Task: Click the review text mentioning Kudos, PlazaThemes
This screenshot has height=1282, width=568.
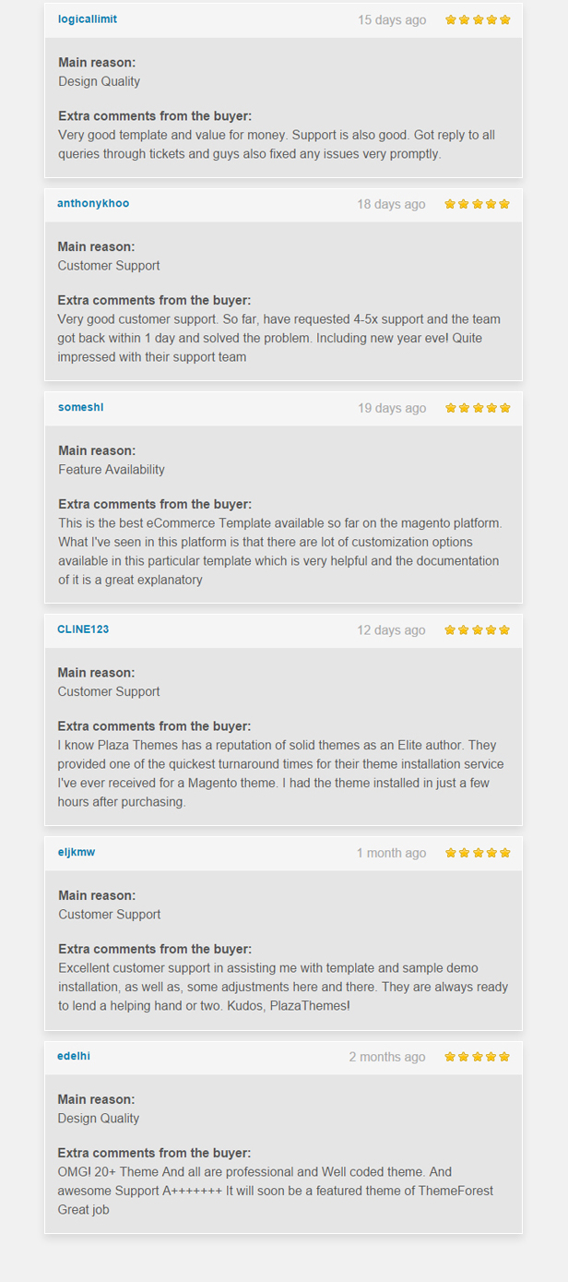Action: tap(283, 987)
